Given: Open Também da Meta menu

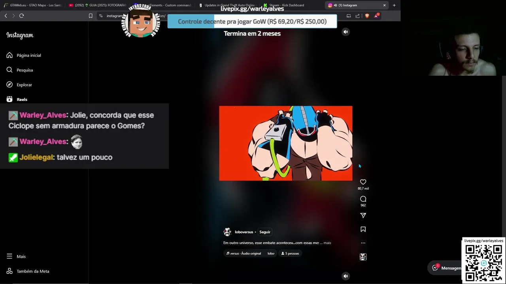Looking at the screenshot, I should (28, 271).
